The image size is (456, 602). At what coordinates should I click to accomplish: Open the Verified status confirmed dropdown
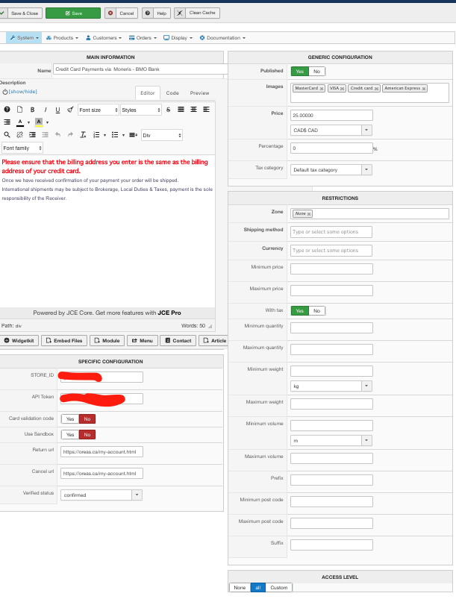[x=101, y=495]
